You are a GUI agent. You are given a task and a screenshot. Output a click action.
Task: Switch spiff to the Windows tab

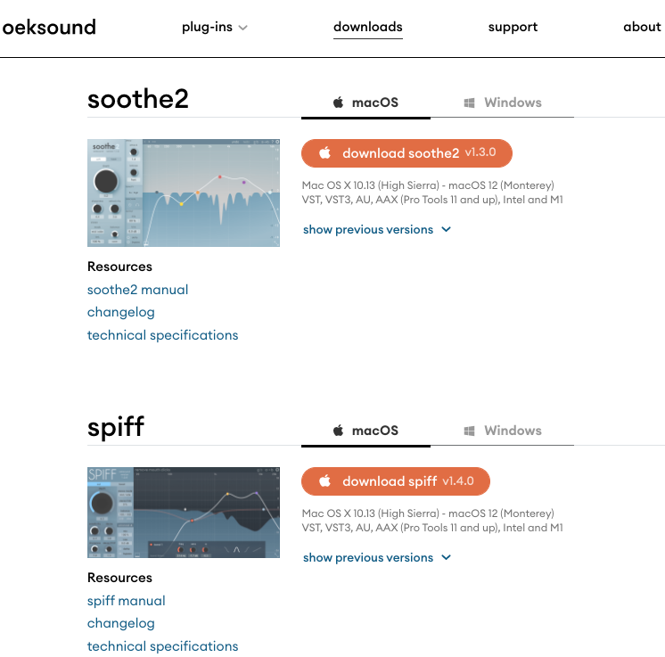503,431
